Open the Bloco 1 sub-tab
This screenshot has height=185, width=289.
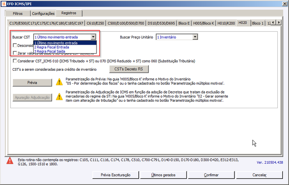(258, 23)
